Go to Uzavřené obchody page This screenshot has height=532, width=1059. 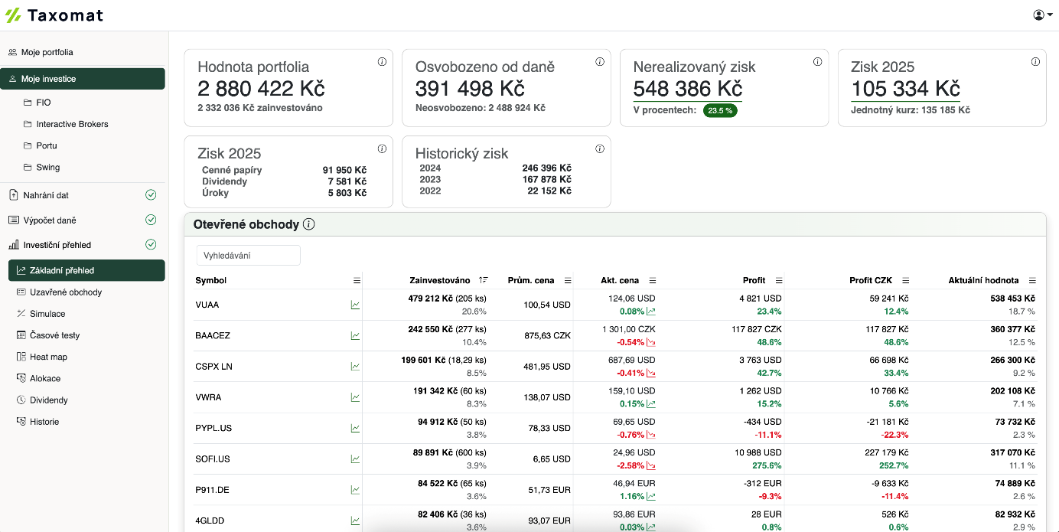coord(65,292)
